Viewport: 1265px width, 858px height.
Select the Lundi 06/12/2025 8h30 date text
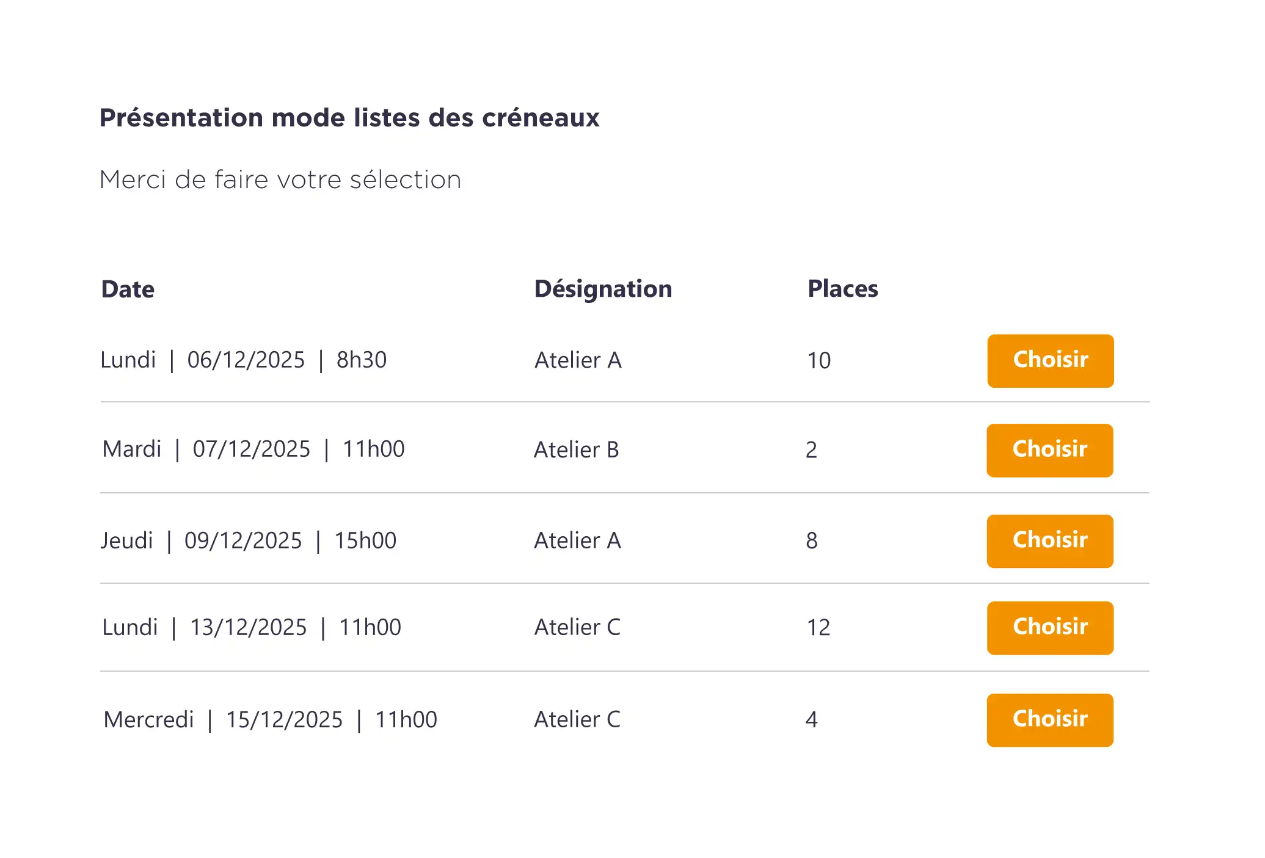(x=243, y=360)
